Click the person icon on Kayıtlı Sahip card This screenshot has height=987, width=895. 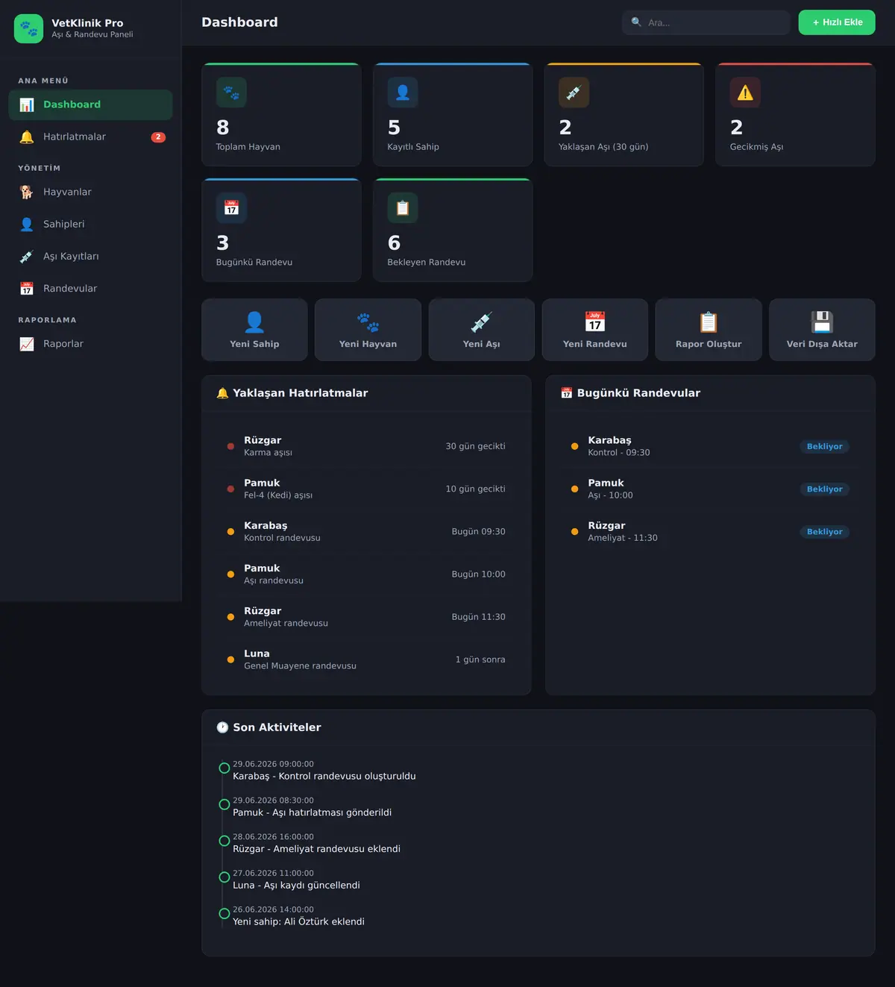click(x=403, y=93)
